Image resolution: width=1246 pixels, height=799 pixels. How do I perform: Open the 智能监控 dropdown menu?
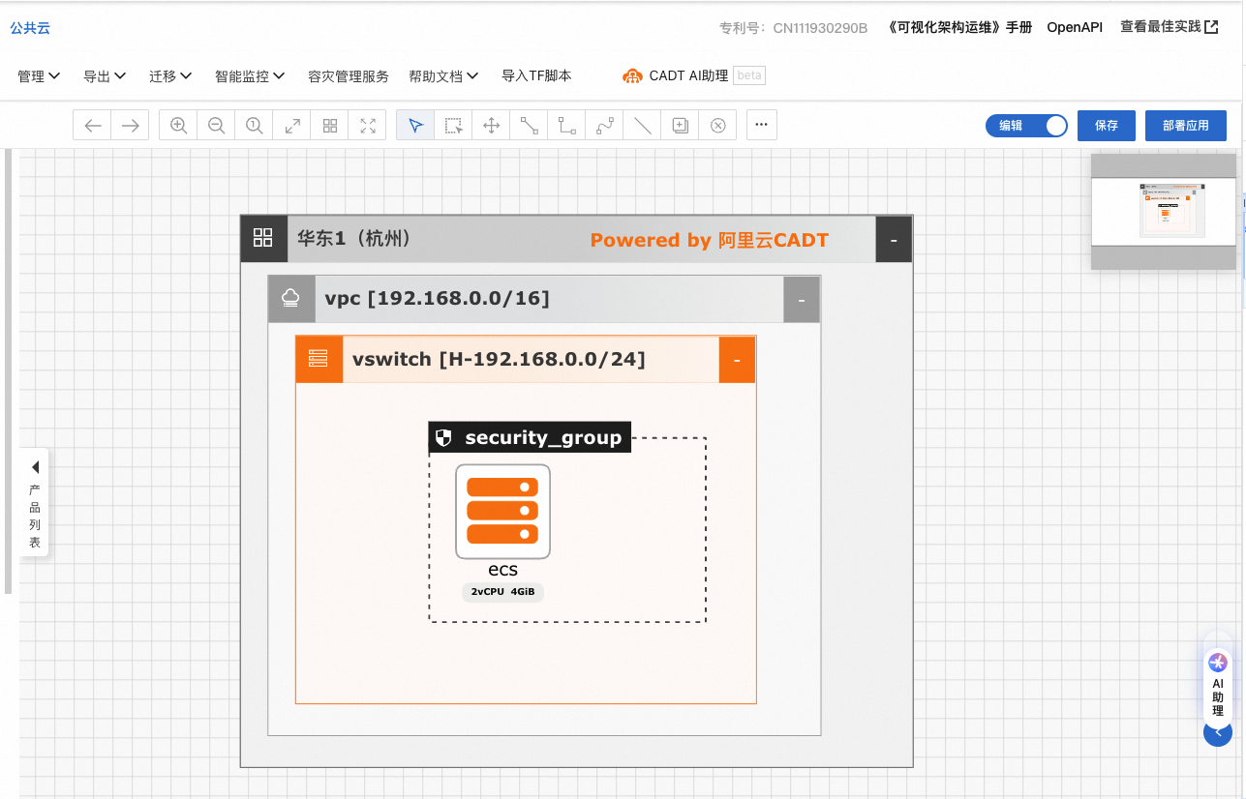click(250, 75)
